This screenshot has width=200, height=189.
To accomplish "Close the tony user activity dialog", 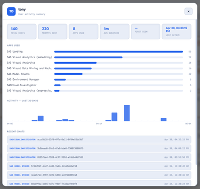I will click(x=188, y=12).
